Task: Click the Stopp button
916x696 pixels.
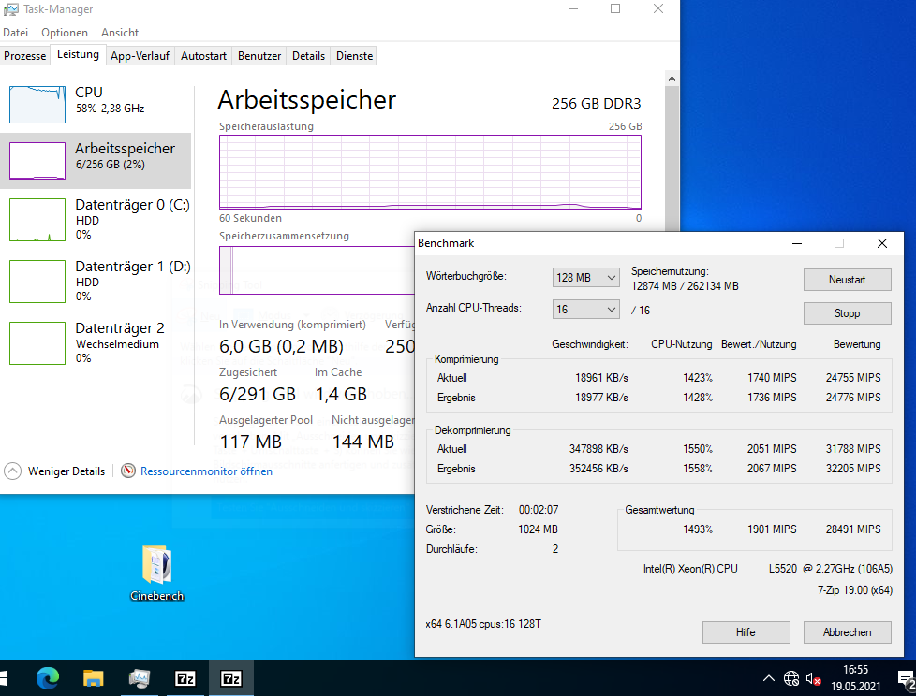Action: (x=847, y=313)
